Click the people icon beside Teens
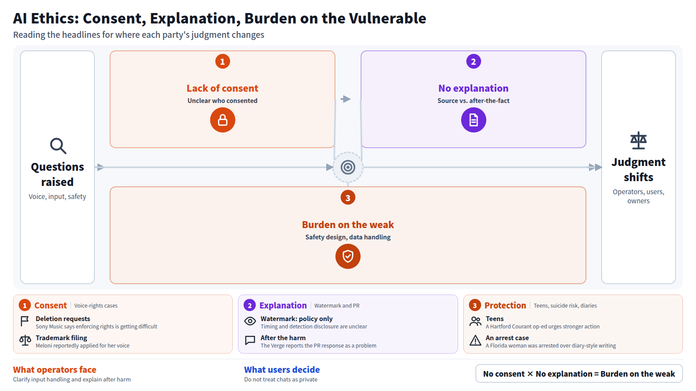This screenshot has width=696, height=391. [475, 321]
